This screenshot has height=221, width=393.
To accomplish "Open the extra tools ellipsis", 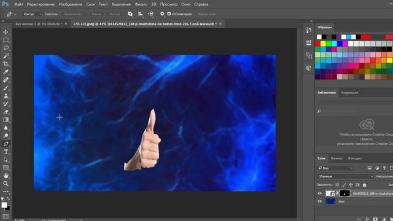I will point(6,192).
